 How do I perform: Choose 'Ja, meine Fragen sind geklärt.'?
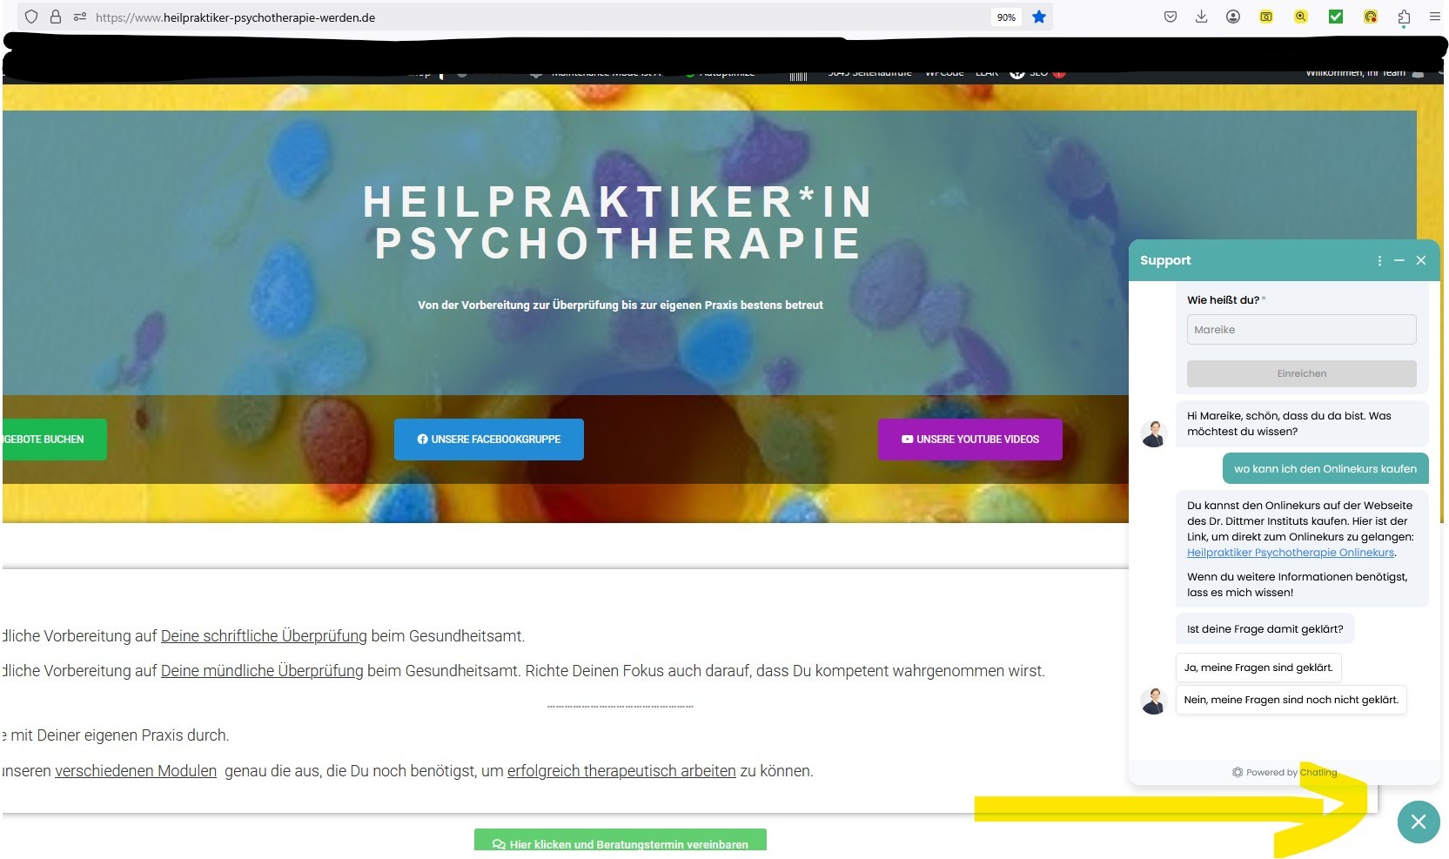tap(1258, 668)
